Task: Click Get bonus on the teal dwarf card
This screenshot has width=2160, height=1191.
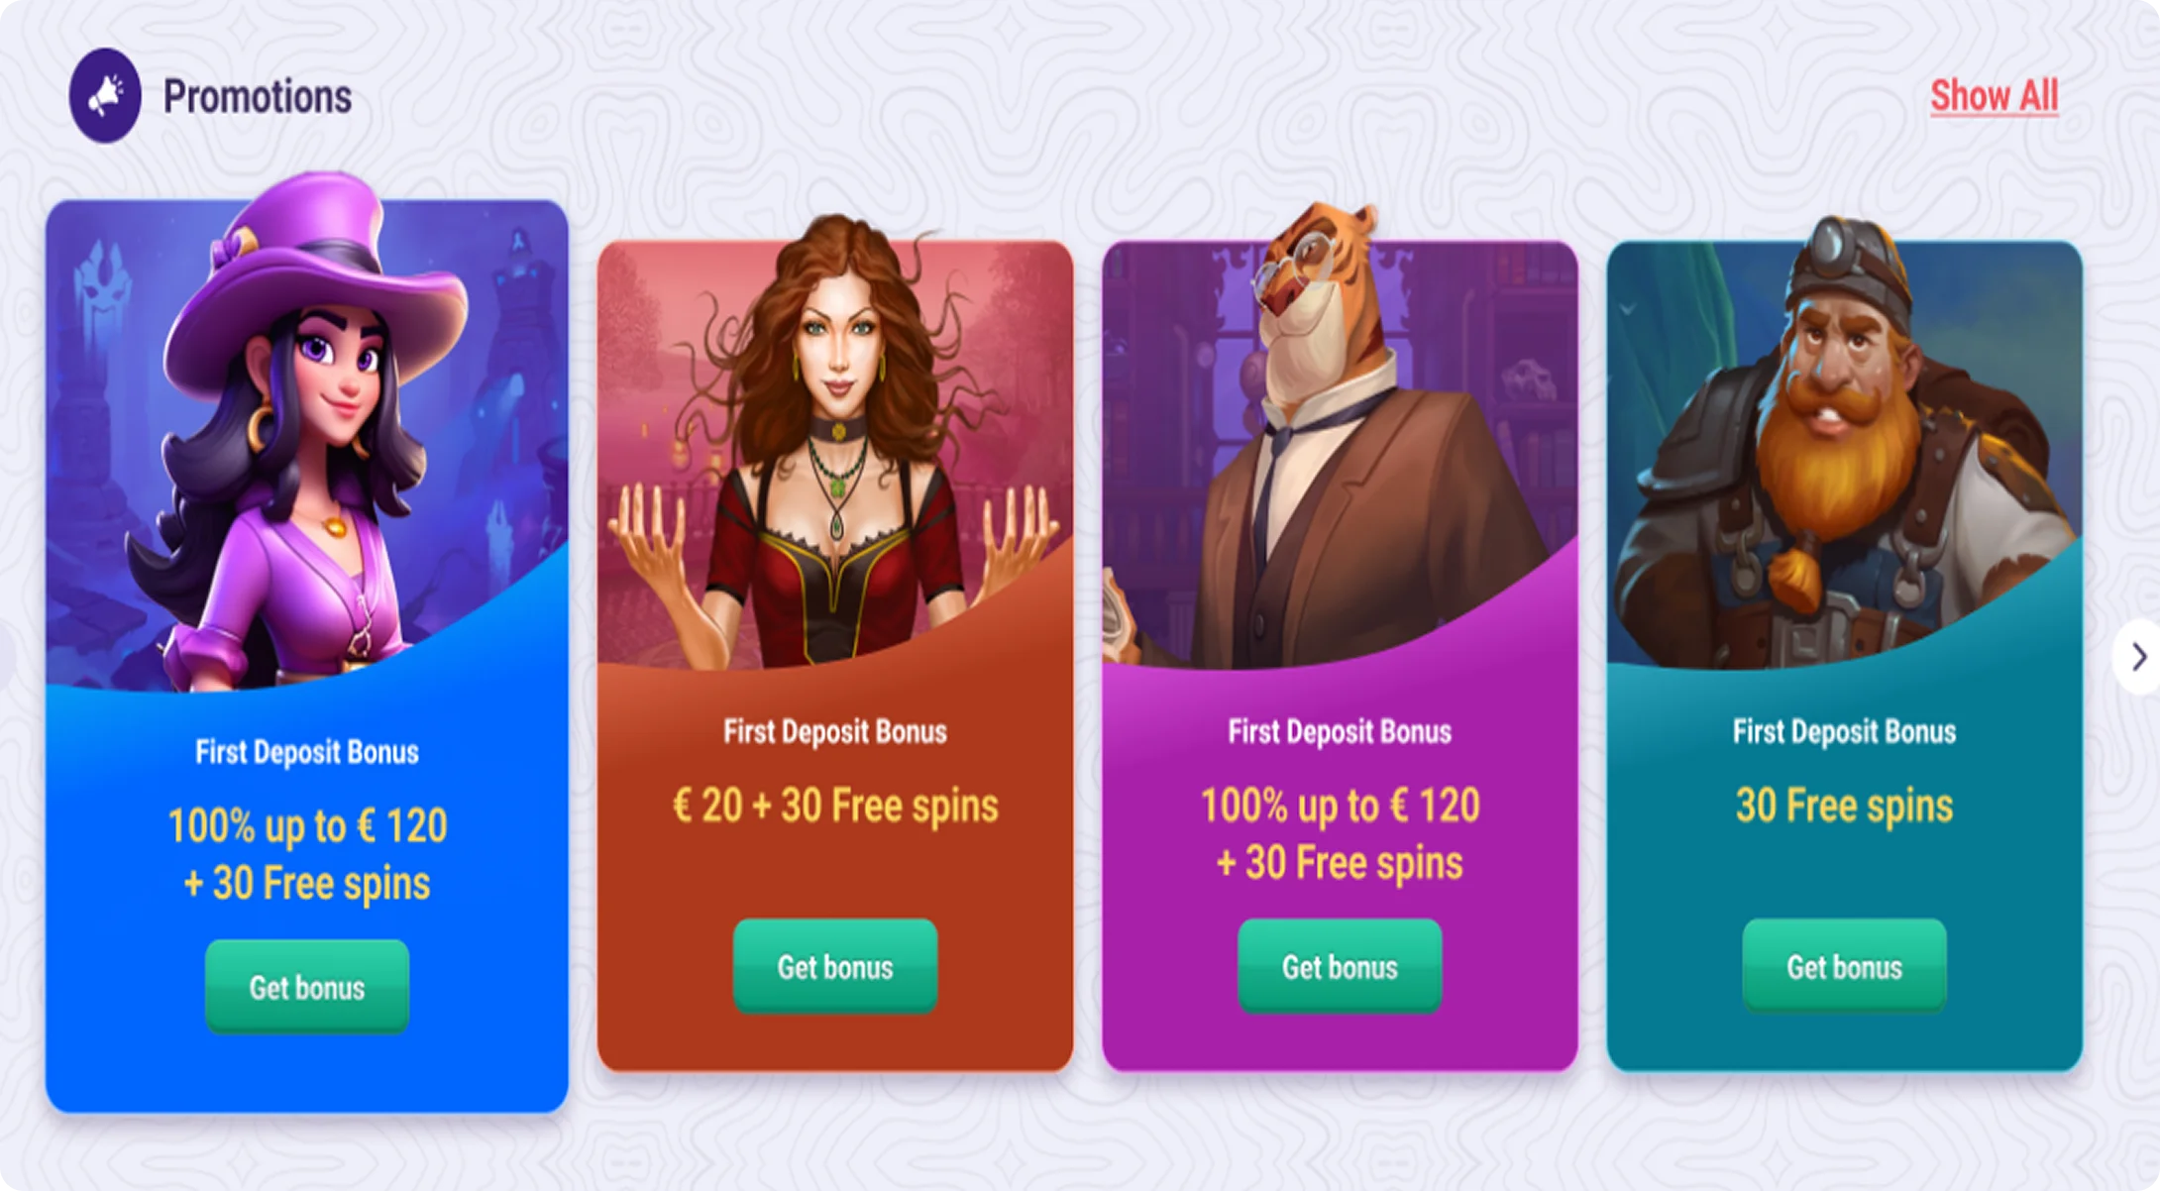Action: click(x=1844, y=966)
